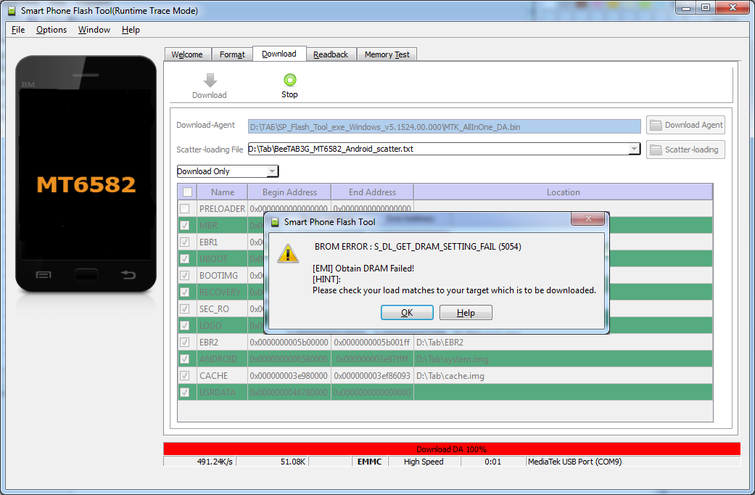
Task: Toggle the USRDATA checkbox
Action: pos(184,393)
